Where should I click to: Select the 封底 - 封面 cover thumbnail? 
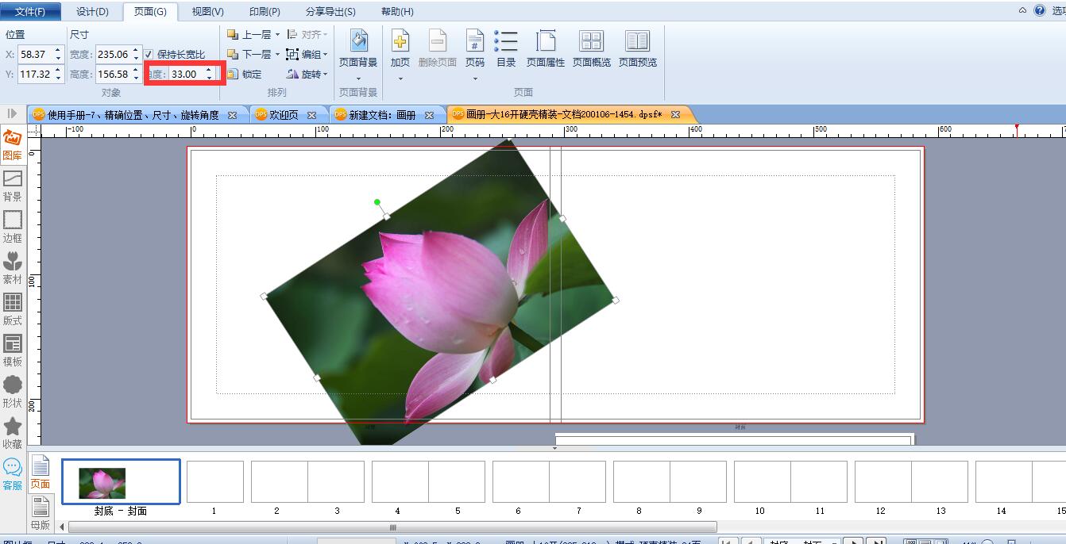(121, 482)
